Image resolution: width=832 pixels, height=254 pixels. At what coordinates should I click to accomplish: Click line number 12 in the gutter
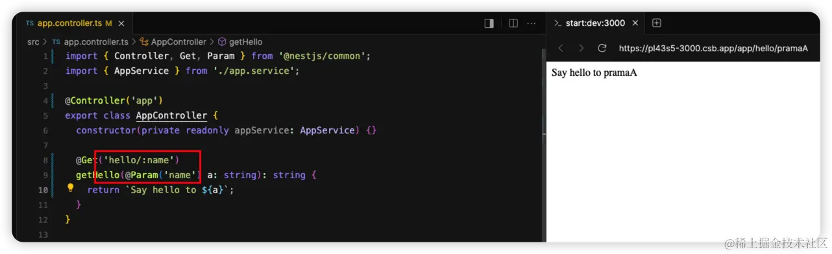click(43, 220)
